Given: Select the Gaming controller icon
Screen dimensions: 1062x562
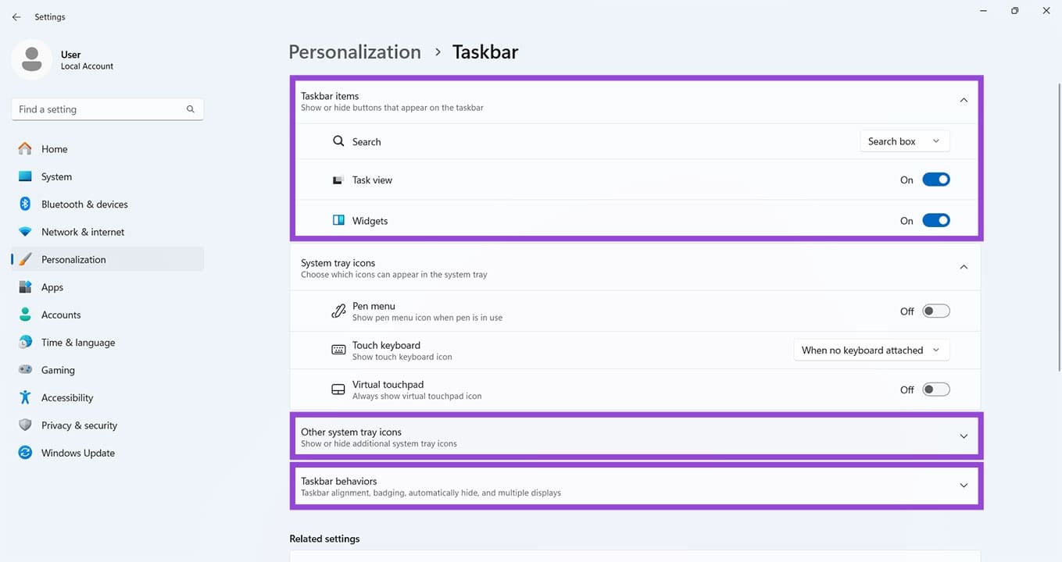Looking at the screenshot, I should tap(25, 369).
